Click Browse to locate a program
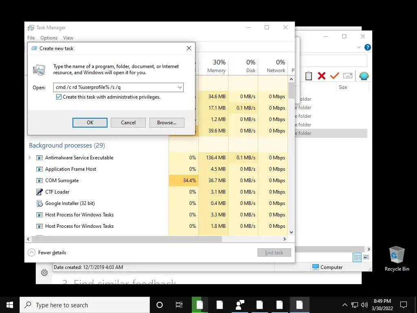Screen dimensions: 417x313 pos(167,123)
